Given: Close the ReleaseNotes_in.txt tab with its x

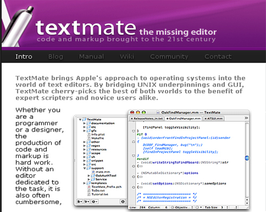Looking at the screenshot, I should 132,119.
